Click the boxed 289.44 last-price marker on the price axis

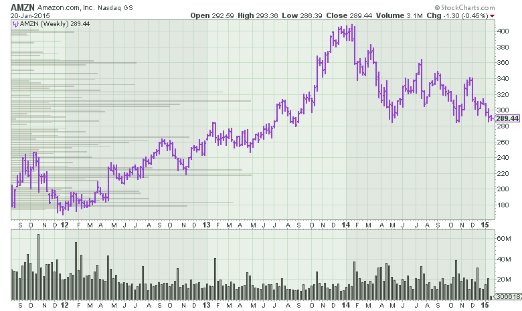tap(507, 118)
